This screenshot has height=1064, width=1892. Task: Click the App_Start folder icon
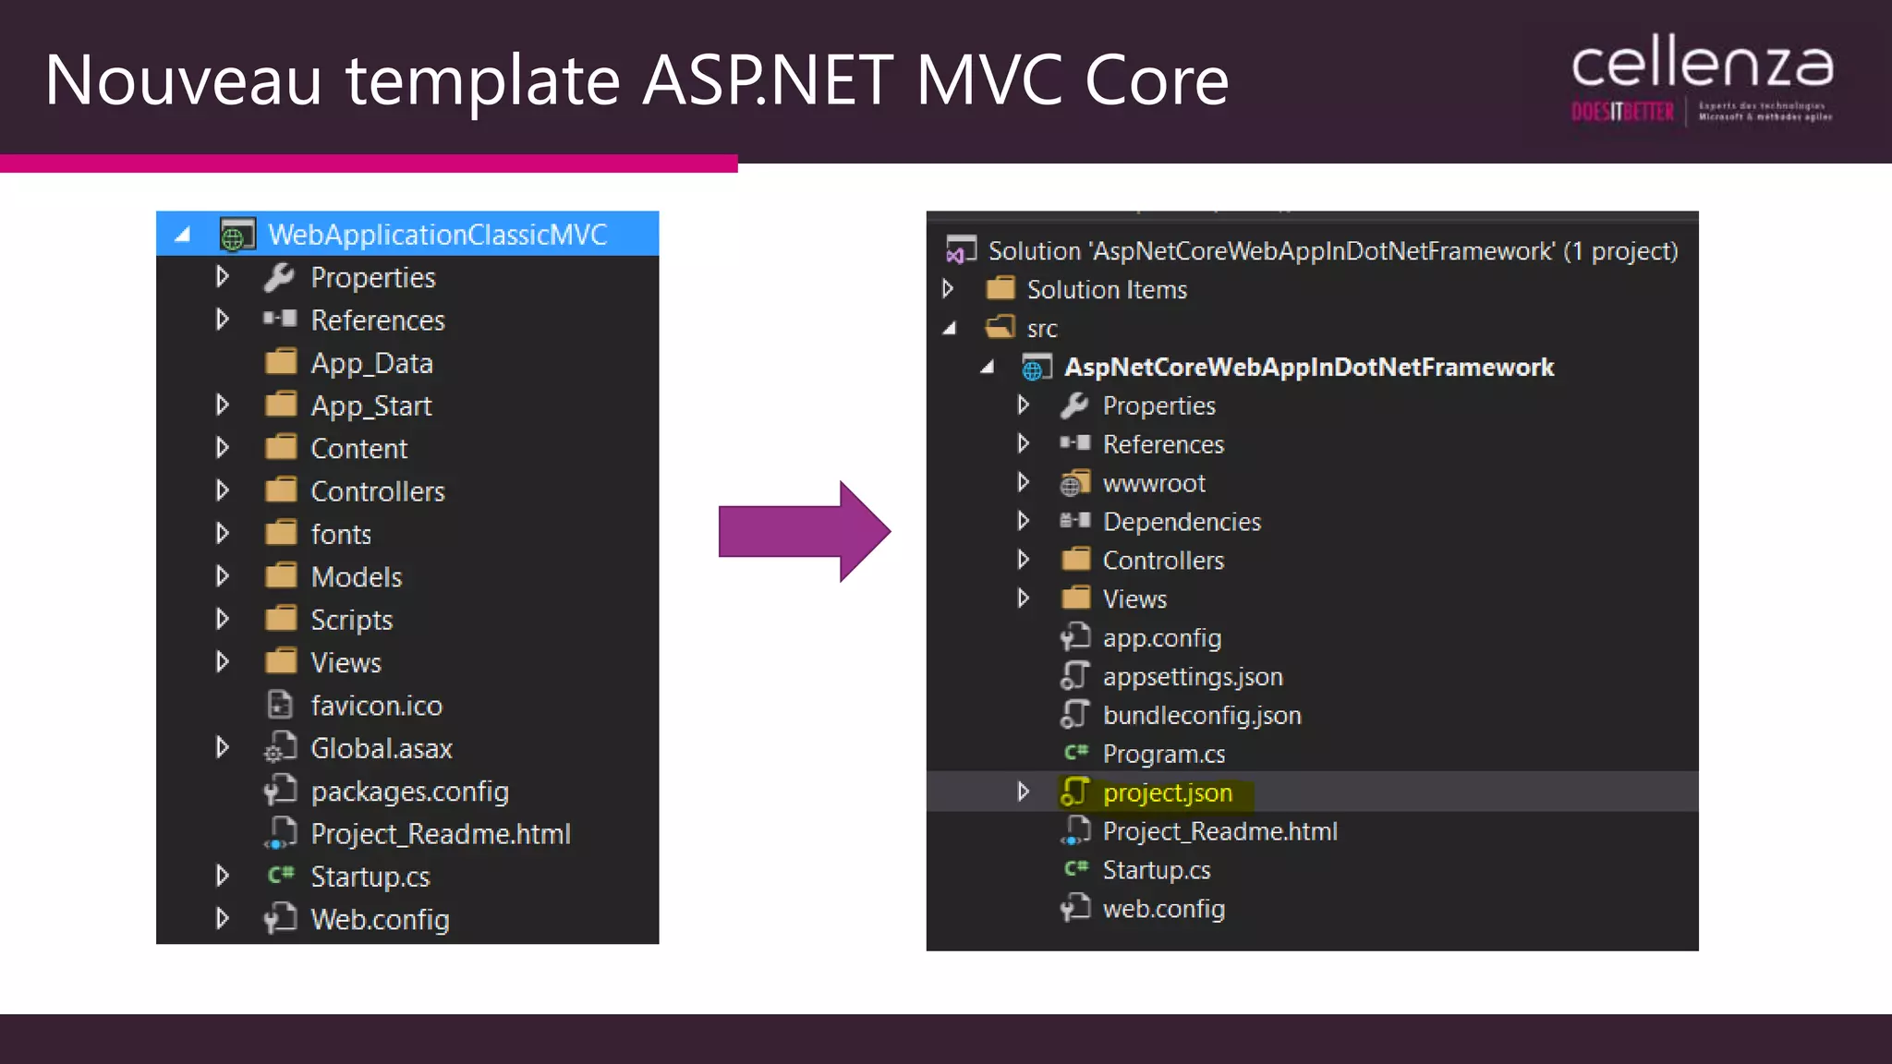point(281,404)
